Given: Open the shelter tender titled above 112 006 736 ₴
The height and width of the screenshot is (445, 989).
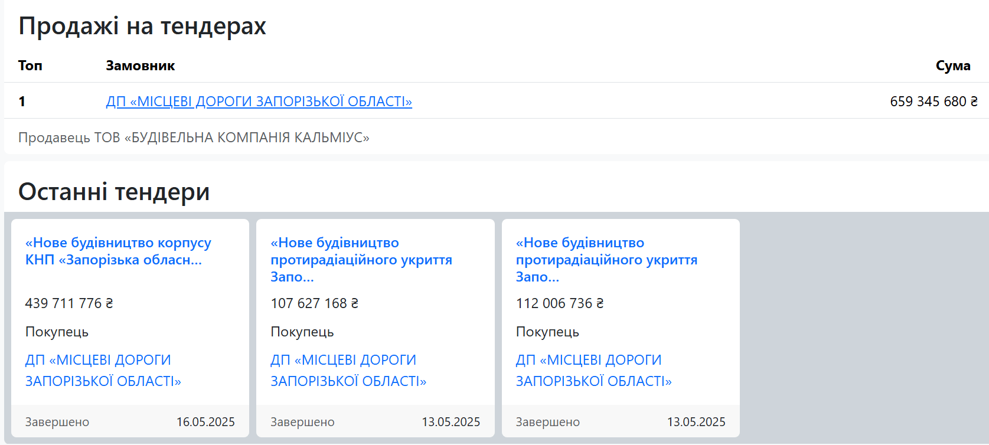Looking at the screenshot, I should click(x=606, y=260).
